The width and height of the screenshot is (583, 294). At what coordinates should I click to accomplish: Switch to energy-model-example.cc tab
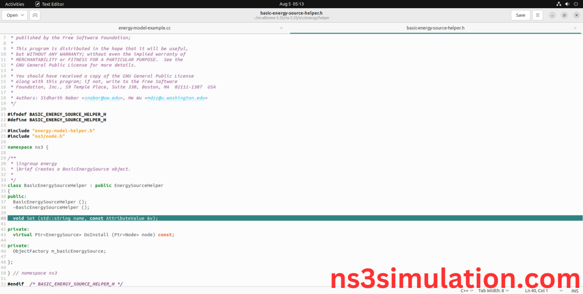145,28
